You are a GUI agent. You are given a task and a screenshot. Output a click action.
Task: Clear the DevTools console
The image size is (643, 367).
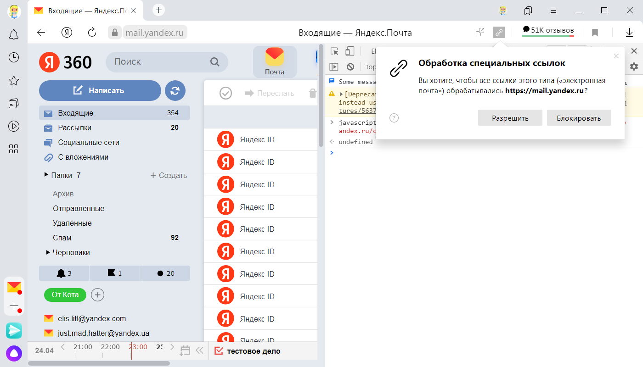350,67
